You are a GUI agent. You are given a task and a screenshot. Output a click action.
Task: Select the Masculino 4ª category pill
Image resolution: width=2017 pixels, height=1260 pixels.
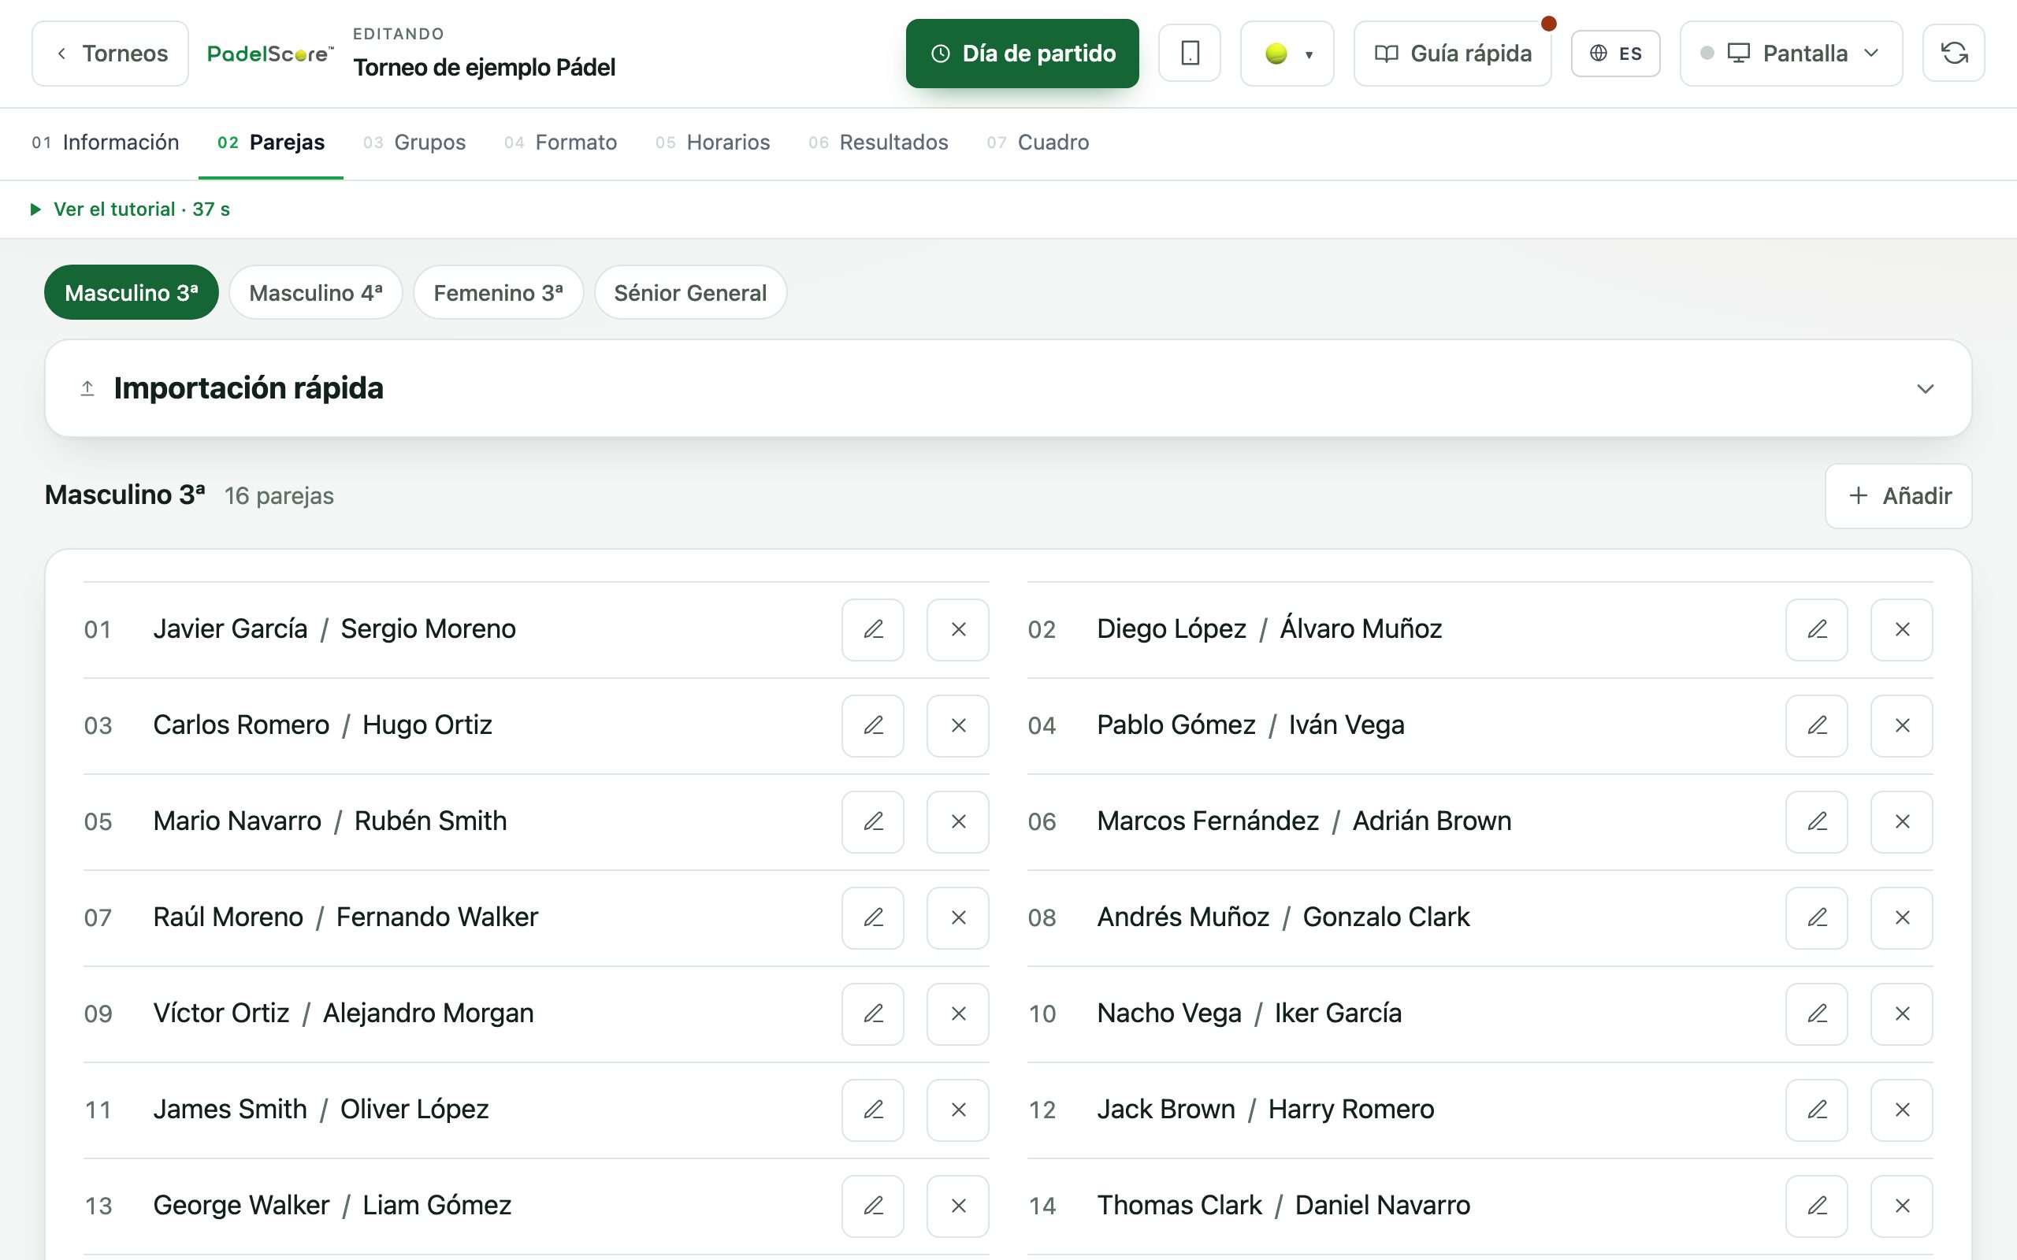(316, 292)
